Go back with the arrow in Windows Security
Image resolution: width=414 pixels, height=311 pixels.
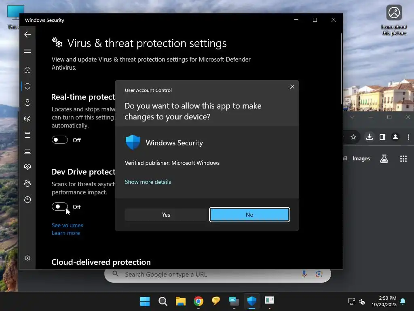tap(27, 34)
